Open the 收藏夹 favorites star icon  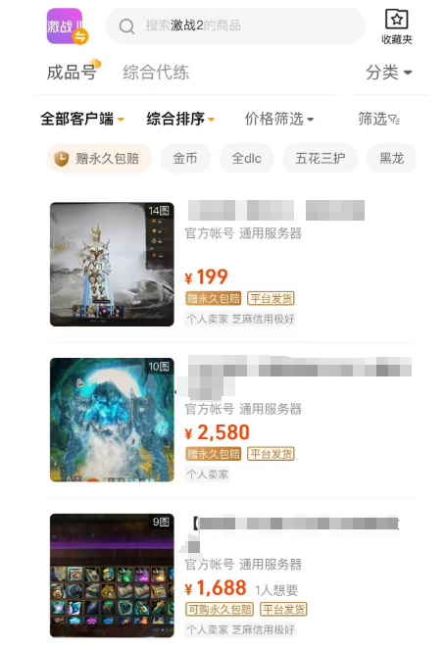click(x=396, y=19)
